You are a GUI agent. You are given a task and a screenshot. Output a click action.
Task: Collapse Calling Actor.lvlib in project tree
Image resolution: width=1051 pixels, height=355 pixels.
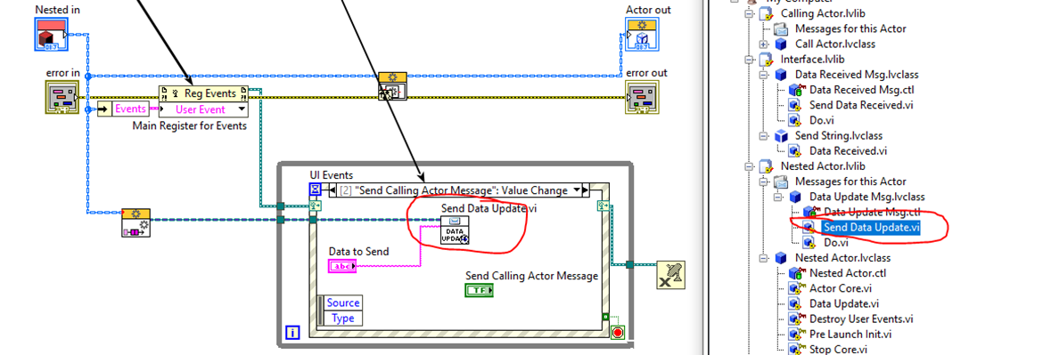[x=749, y=13]
